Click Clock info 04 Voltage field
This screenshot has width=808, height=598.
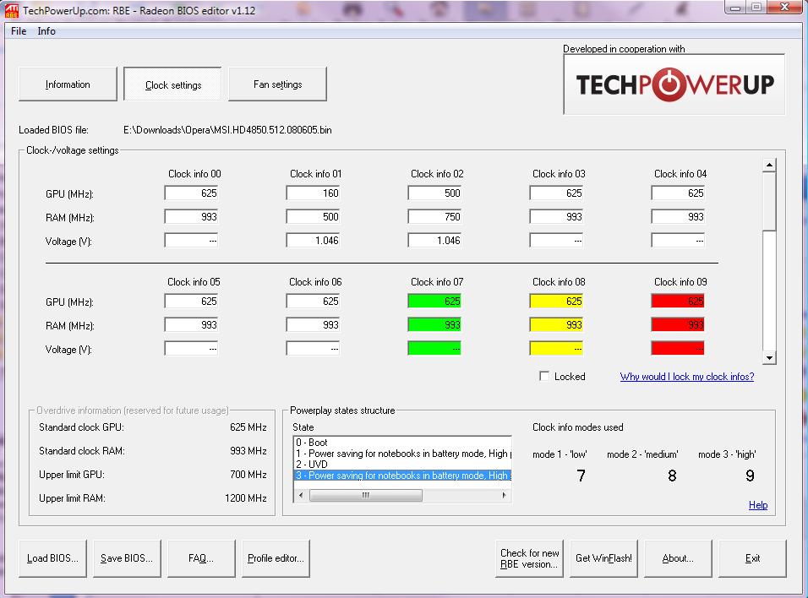[x=678, y=241]
